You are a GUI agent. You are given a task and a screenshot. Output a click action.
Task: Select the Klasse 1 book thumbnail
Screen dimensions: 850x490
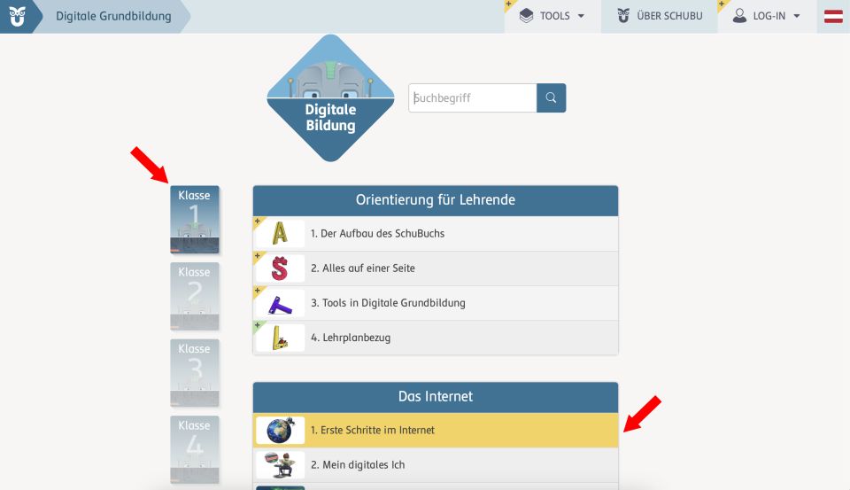pos(194,220)
